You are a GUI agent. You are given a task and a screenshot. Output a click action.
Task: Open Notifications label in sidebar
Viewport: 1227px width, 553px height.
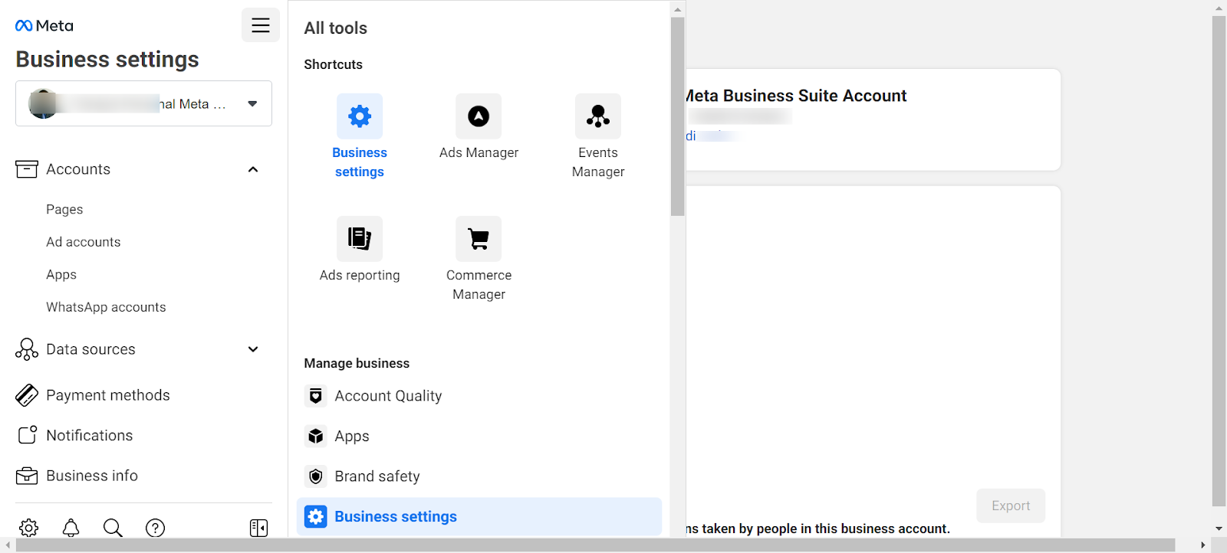90,435
